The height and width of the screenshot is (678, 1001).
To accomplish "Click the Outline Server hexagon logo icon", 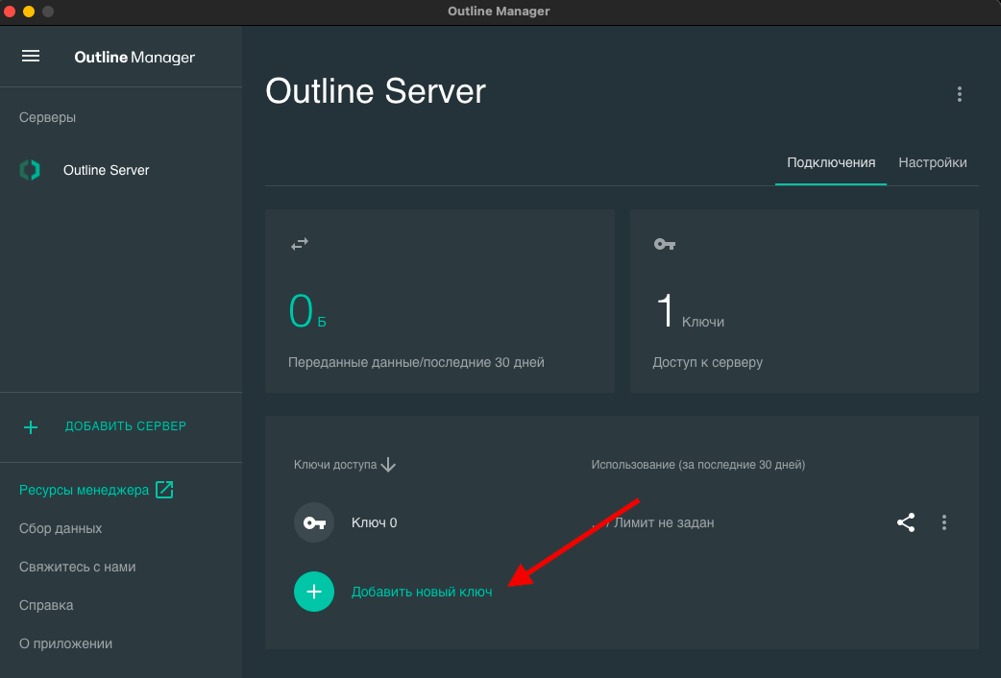I will coord(30,170).
